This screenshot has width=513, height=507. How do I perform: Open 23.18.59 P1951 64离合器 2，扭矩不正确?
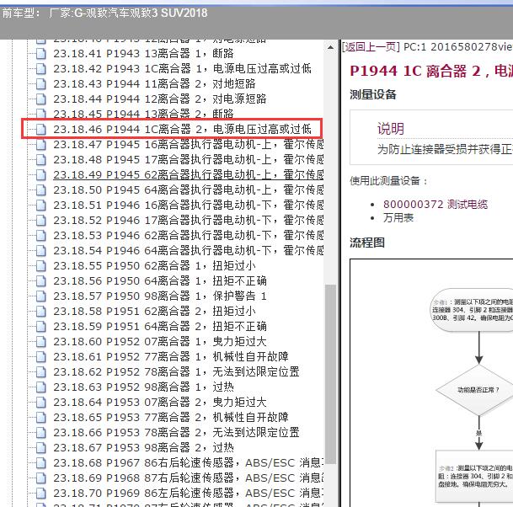click(160, 326)
